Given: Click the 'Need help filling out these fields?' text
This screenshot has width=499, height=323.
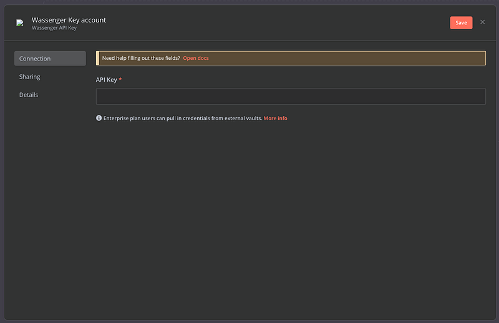Looking at the screenshot, I should pyautogui.click(x=141, y=58).
